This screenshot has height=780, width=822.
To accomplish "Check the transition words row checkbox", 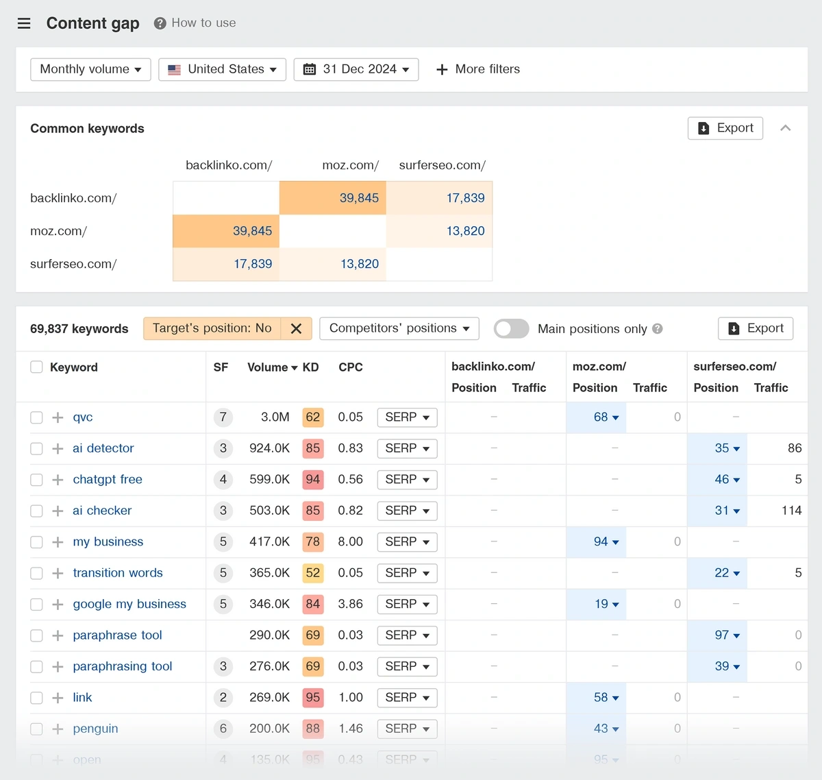I will pos(36,573).
